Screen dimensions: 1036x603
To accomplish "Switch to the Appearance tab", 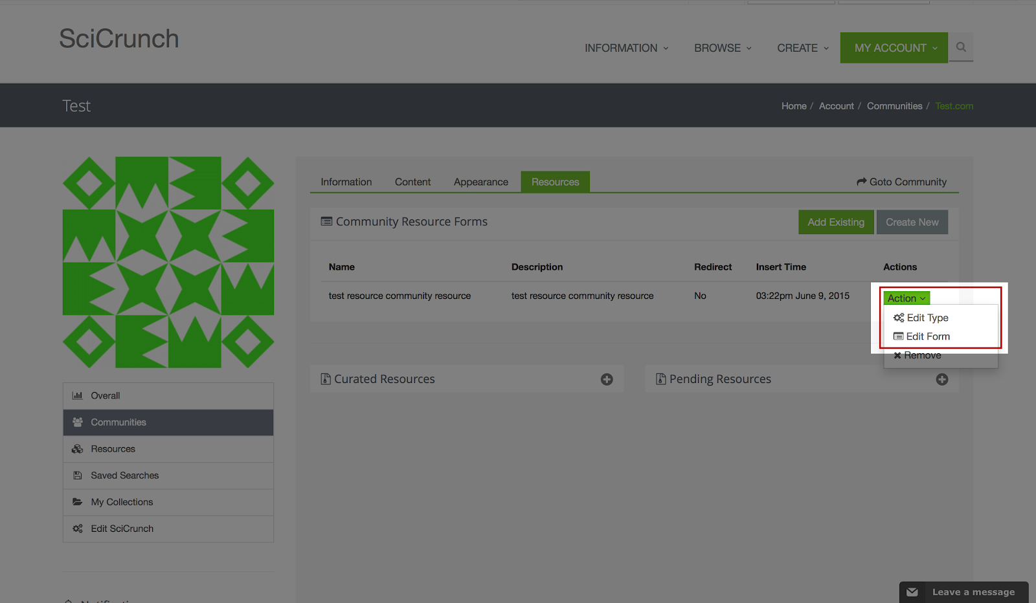I will point(481,182).
